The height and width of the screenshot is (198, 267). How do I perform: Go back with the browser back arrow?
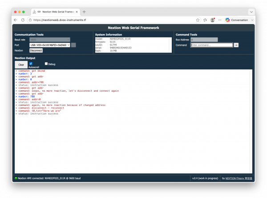[16, 20]
